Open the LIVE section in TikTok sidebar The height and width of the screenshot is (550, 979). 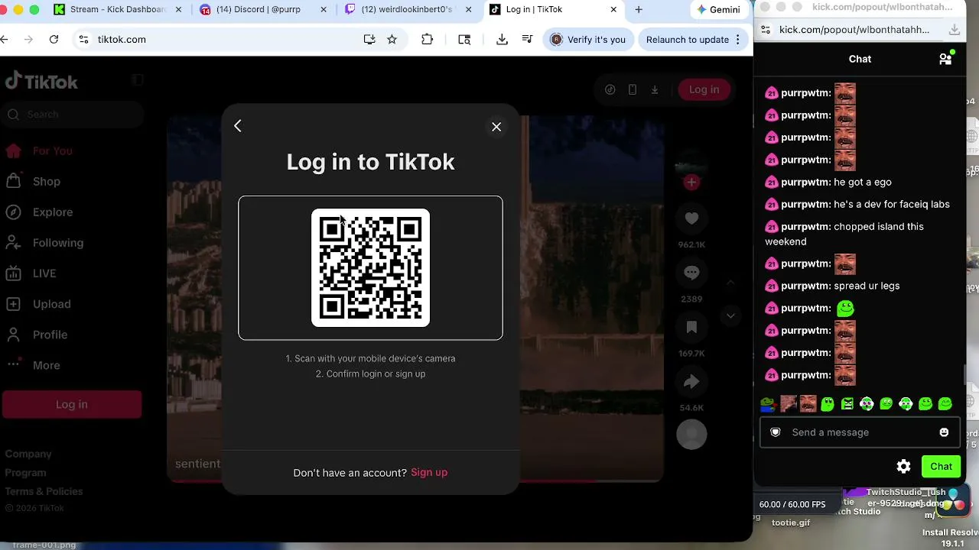(31, 273)
